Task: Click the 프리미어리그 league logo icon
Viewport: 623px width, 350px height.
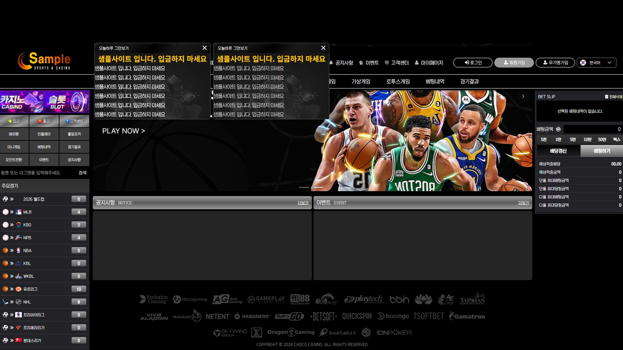Action: (x=18, y=315)
